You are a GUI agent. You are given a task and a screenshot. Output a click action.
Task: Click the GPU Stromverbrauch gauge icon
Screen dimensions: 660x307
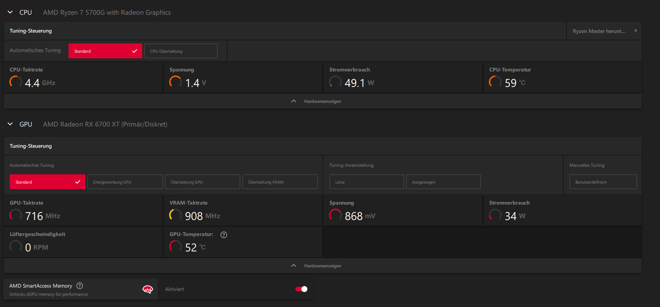495,215
